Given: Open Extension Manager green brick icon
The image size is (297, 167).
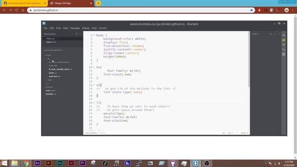Looking at the screenshot, I should click(x=284, y=40).
